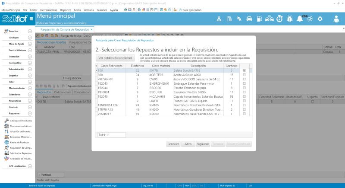
Task: Open the Reportes menu
Action: (66, 9)
